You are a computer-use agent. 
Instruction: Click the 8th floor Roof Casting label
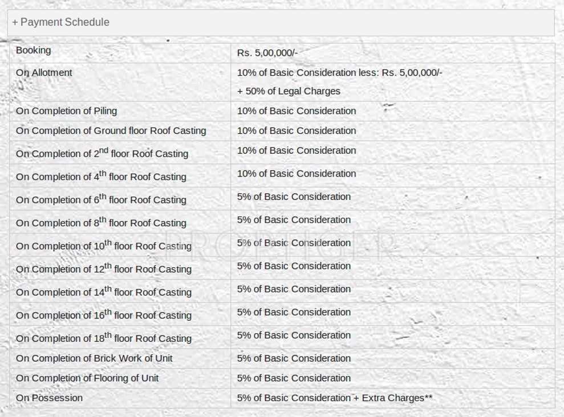[101, 223]
